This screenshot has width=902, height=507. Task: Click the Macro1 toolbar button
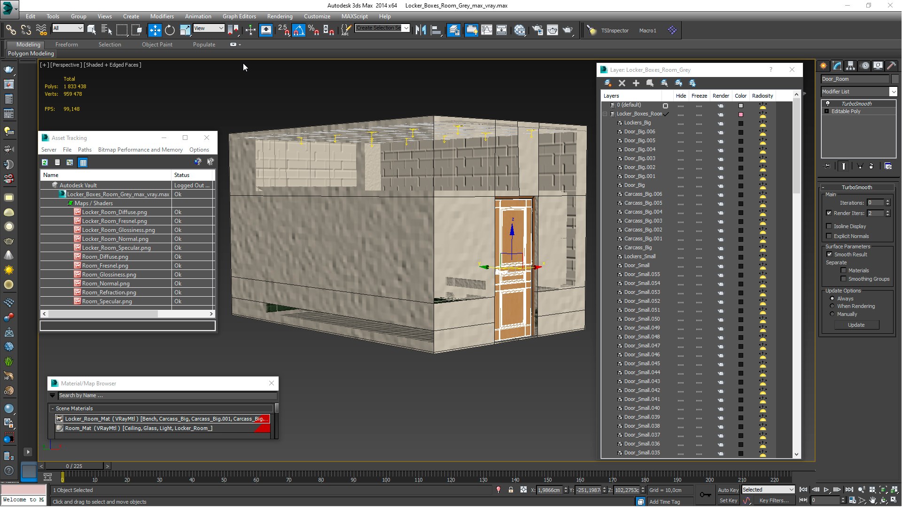coord(647,31)
